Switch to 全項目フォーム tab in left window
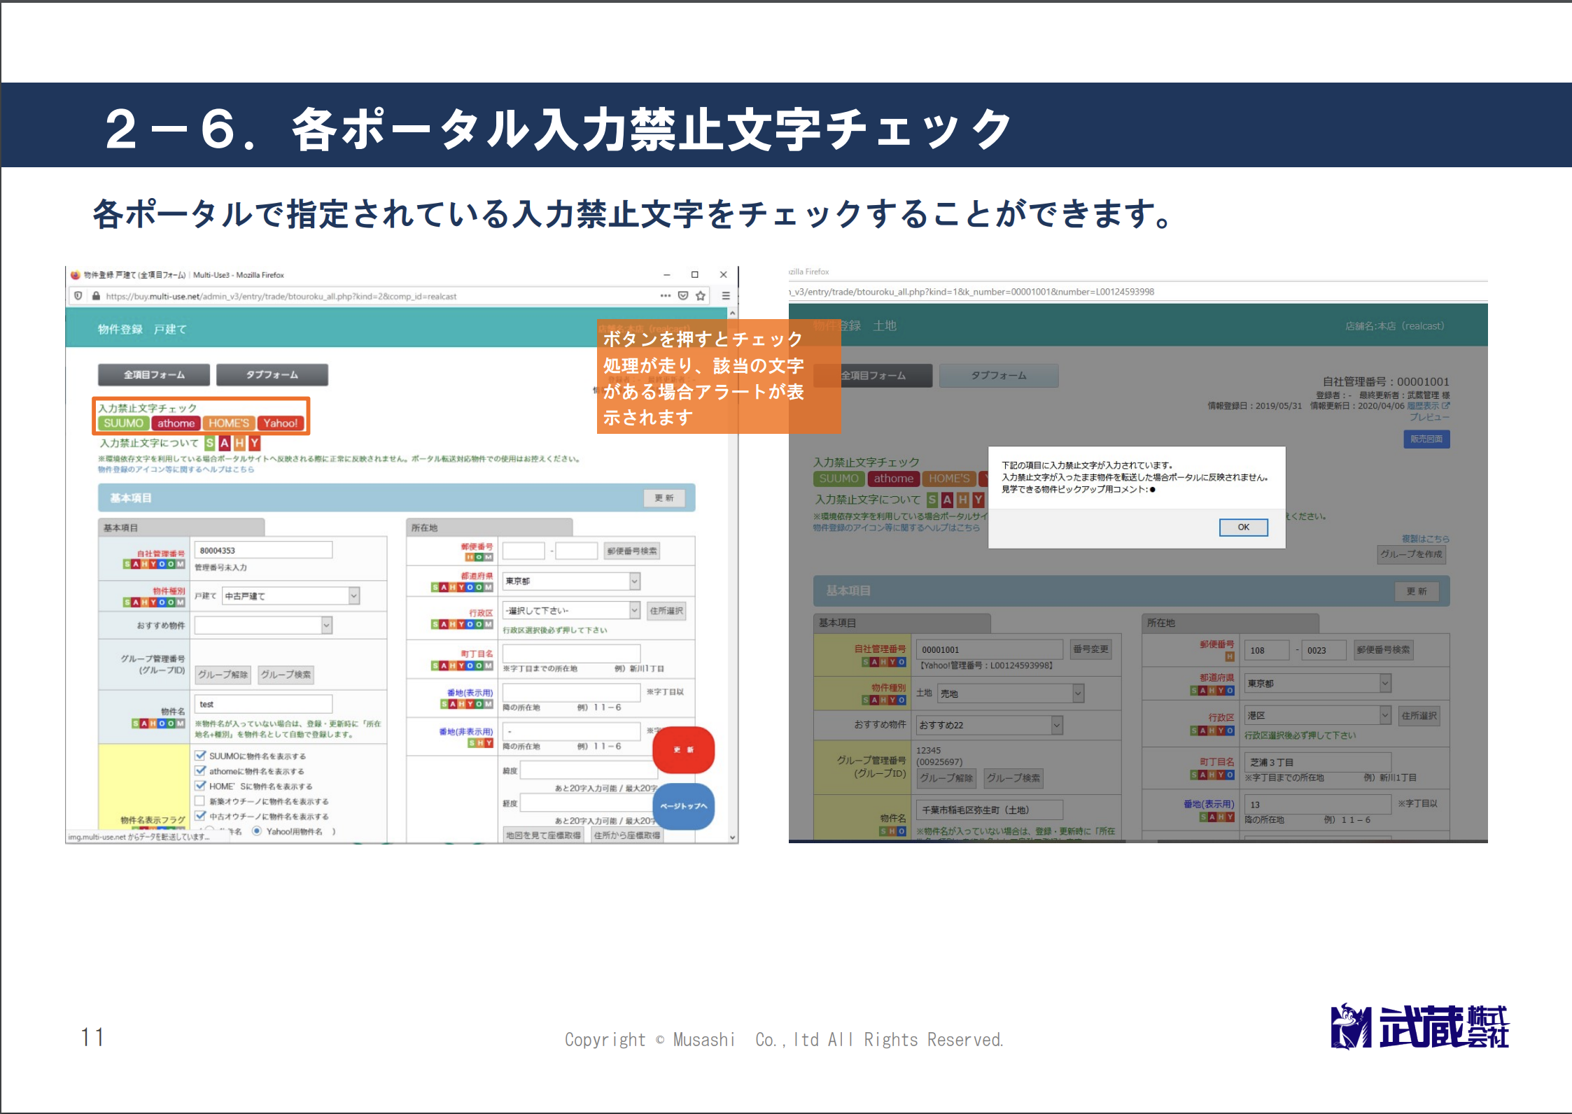 pyautogui.click(x=154, y=375)
